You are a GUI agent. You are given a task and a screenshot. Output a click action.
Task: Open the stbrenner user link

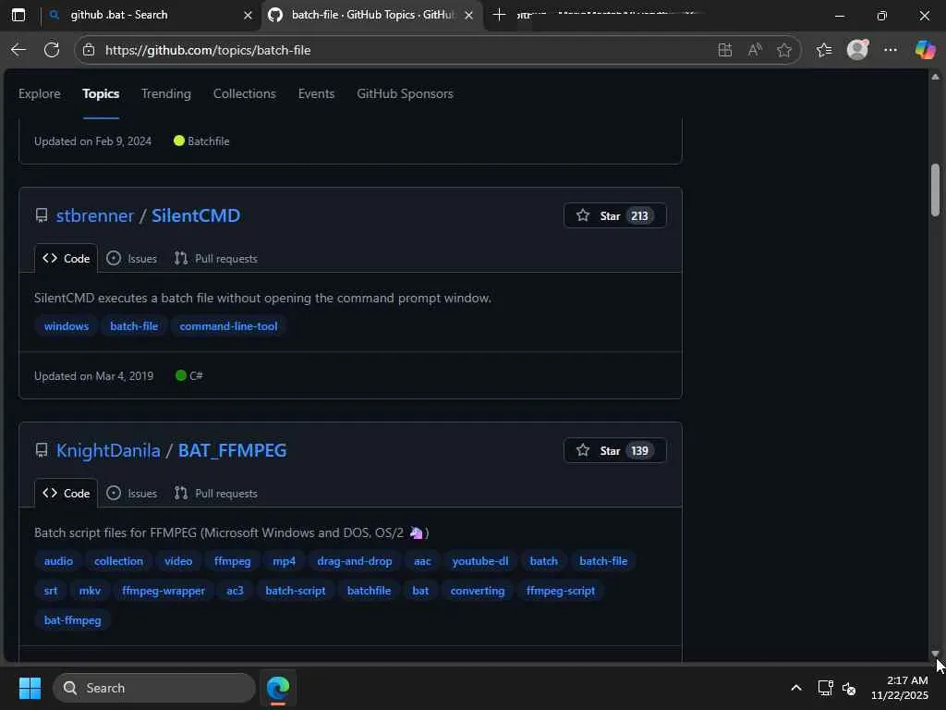coord(95,215)
